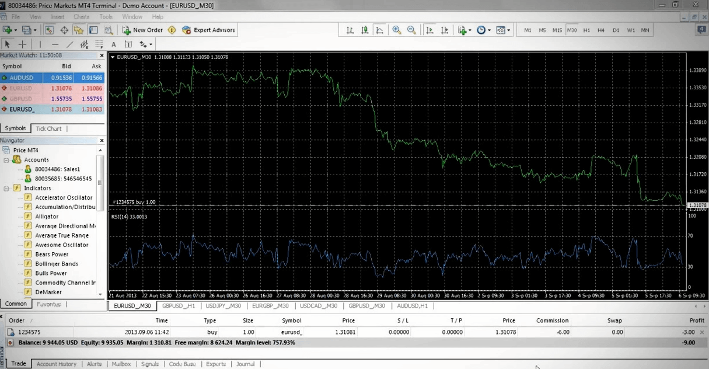Open the Templates dropdown arrow

coord(508,29)
